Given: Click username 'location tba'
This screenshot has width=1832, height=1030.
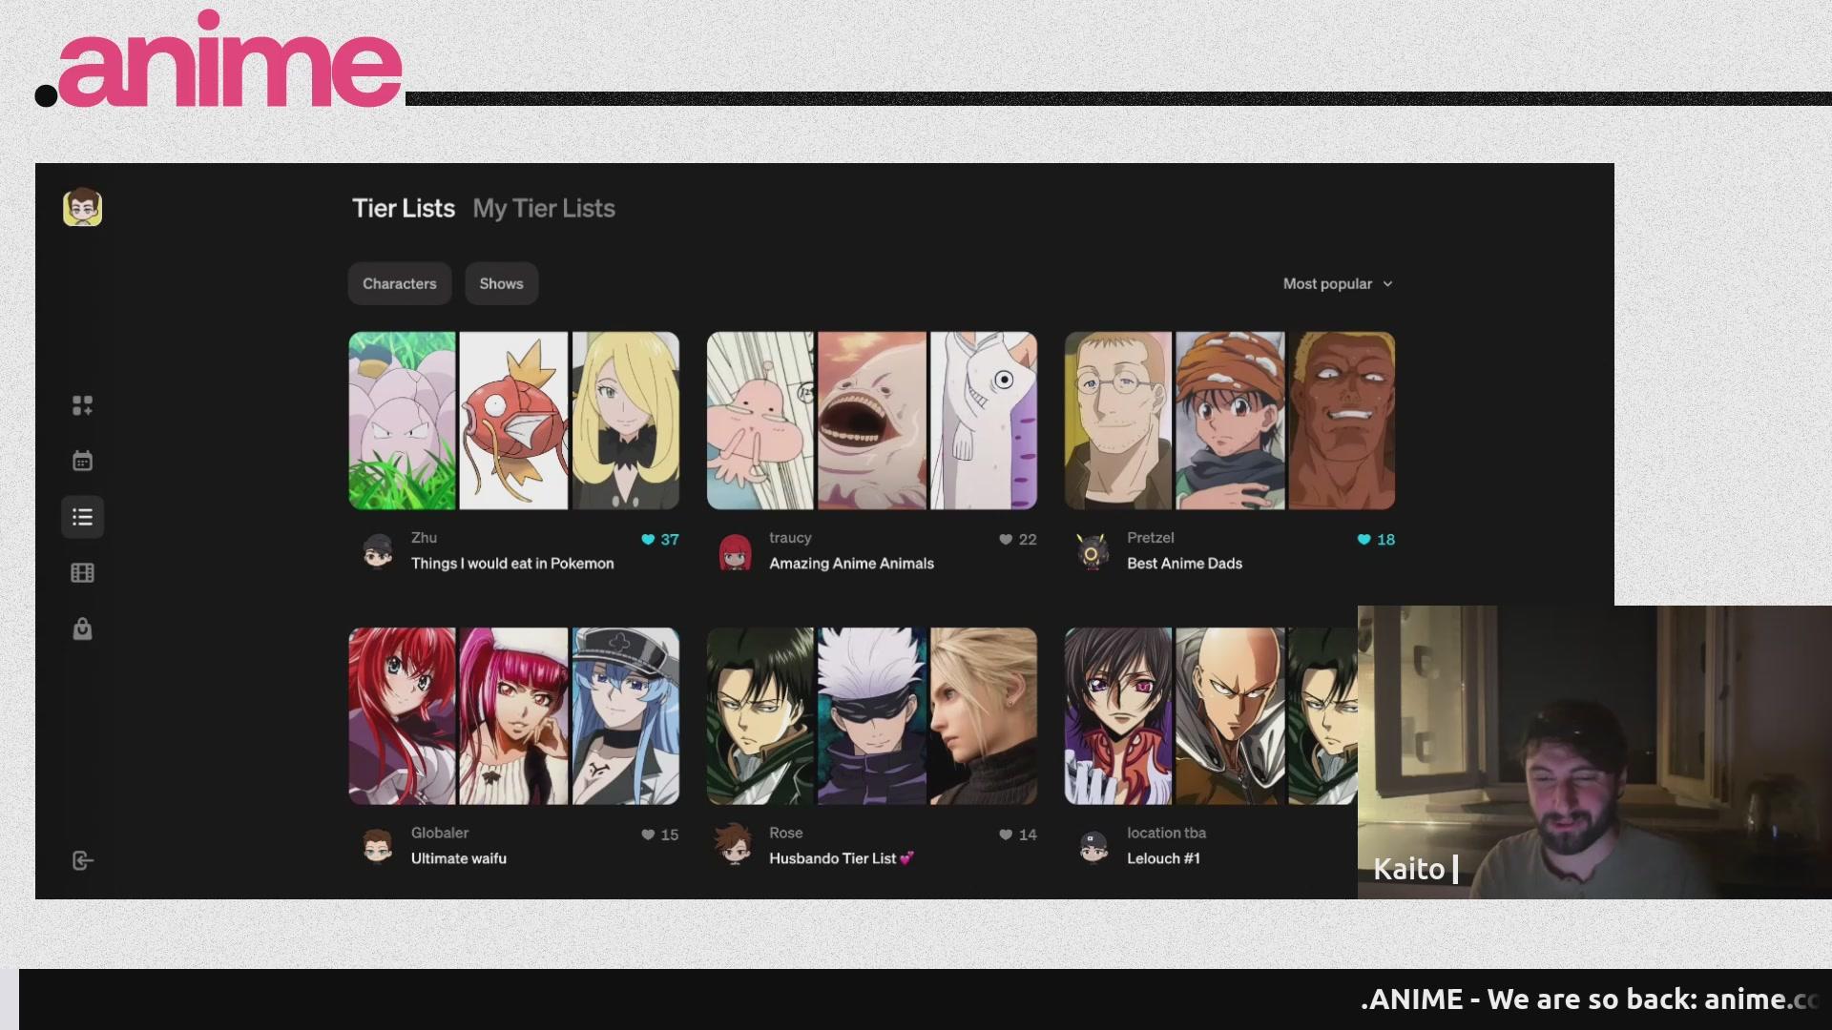Looking at the screenshot, I should click(x=1166, y=833).
